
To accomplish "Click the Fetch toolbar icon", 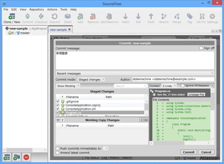I will coord(125,18).
